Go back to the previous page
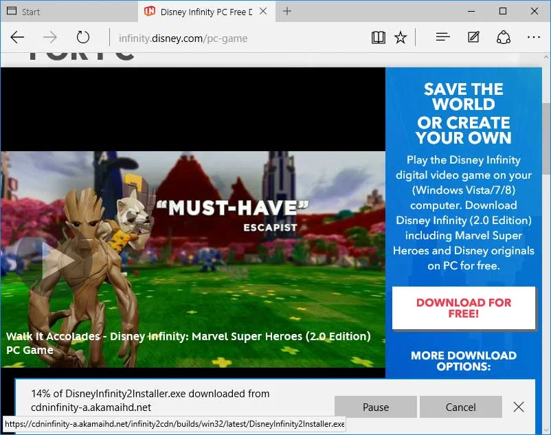This screenshot has width=551, height=435. [17, 37]
